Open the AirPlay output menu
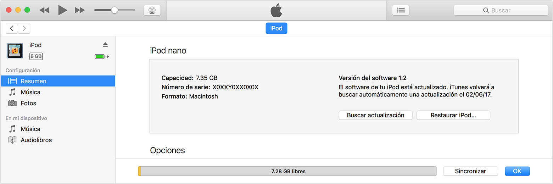This screenshot has width=553, height=184. tap(152, 10)
